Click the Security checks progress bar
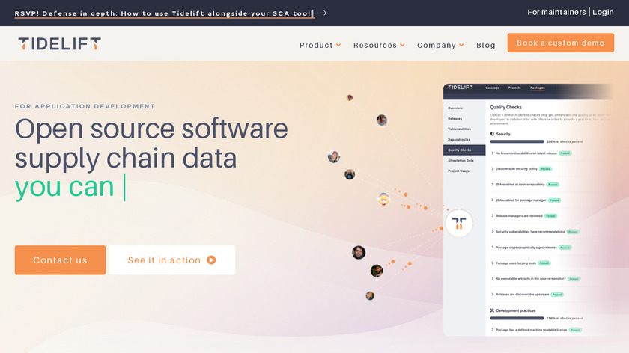The width and height of the screenshot is (629, 353). [x=517, y=141]
